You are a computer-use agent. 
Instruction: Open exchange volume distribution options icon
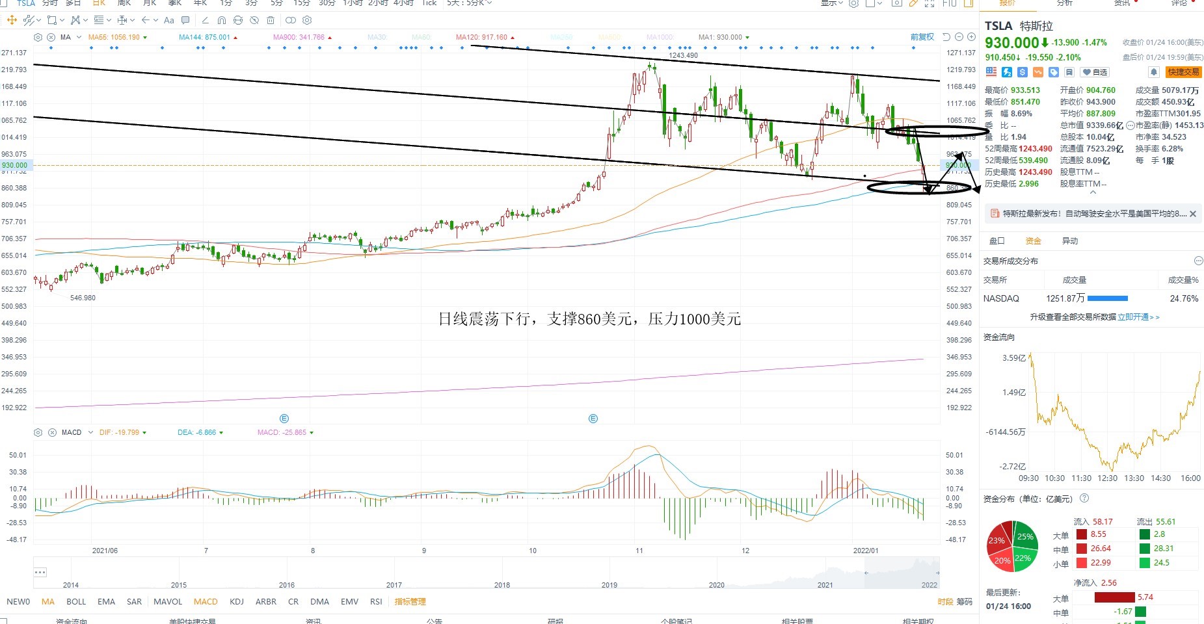coord(1198,261)
